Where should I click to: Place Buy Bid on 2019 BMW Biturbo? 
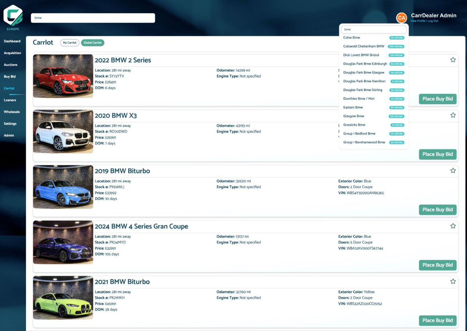437,210
